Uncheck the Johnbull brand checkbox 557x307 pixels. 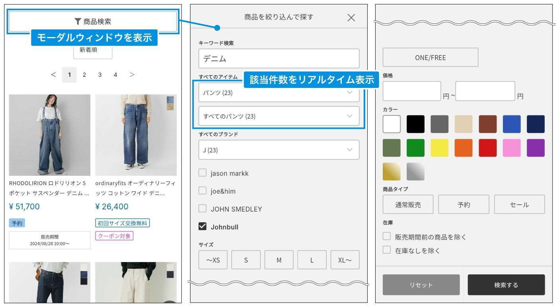coord(203,227)
